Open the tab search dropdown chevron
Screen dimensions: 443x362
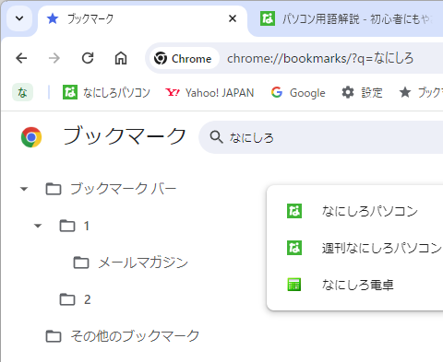(19, 18)
